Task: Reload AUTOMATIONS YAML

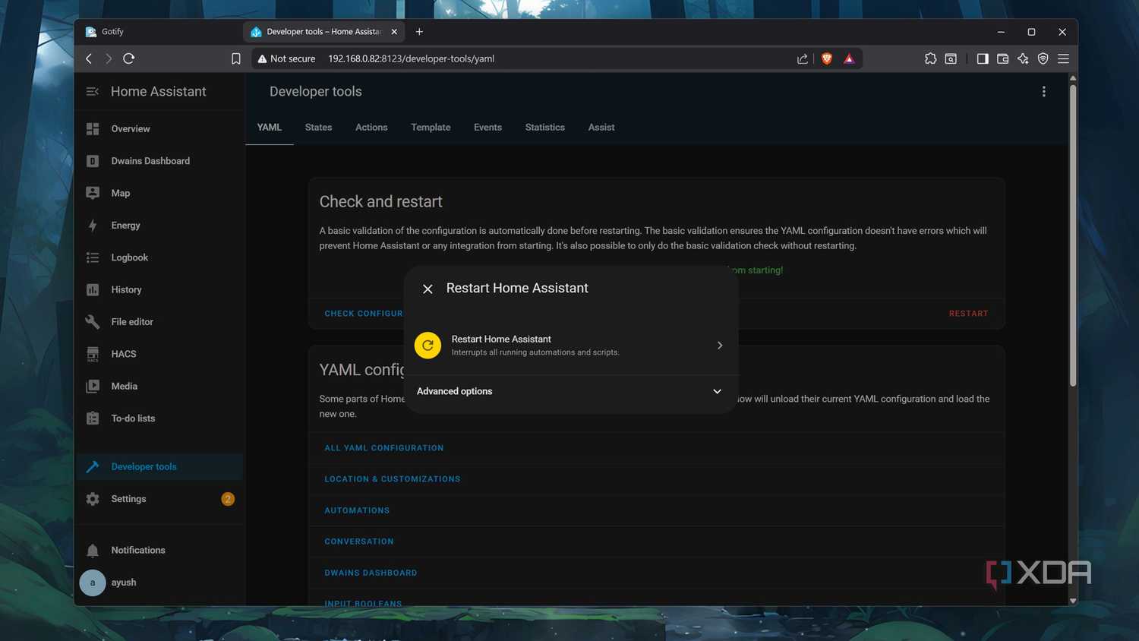Action: (357, 510)
